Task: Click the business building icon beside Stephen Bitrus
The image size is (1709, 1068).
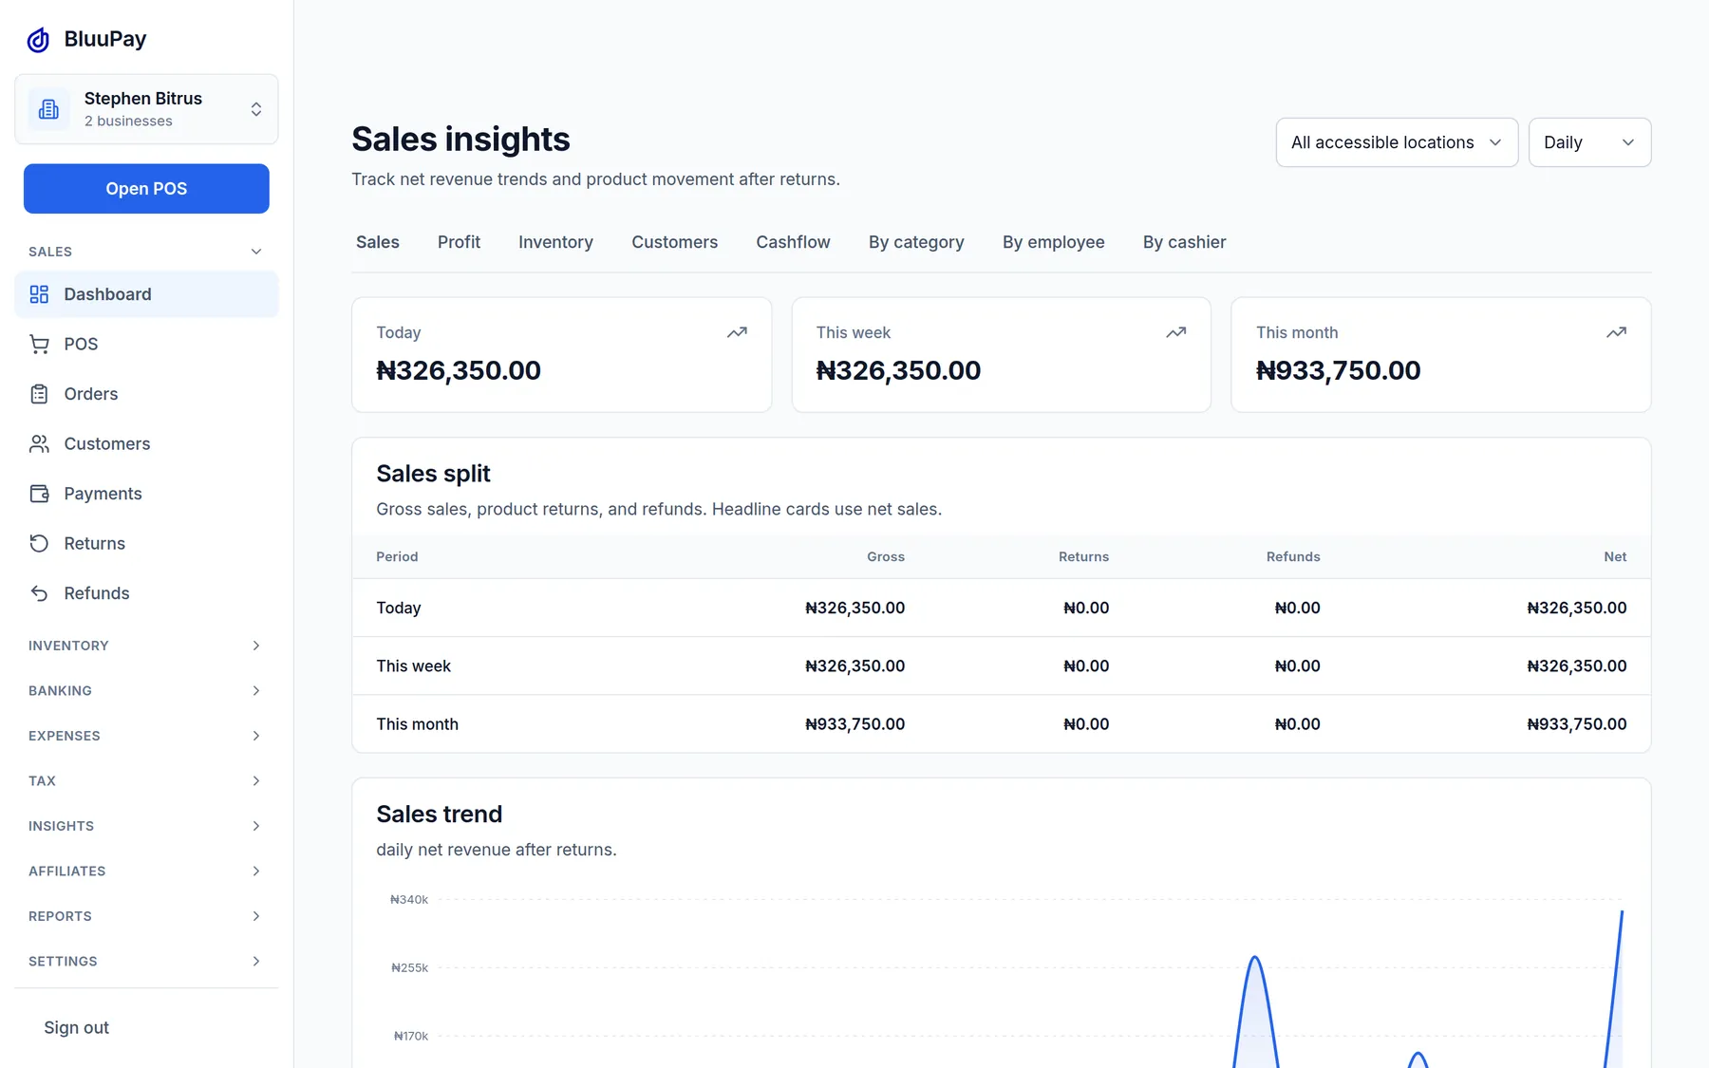Action: click(x=48, y=109)
